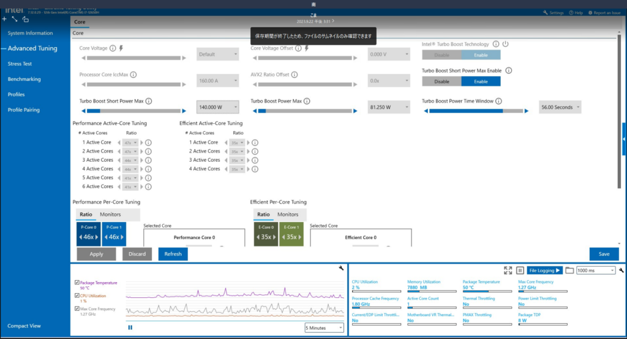This screenshot has height=339, width=627.
Task: Click the Apply button
Action: pyautogui.click(x=96, y=254)
